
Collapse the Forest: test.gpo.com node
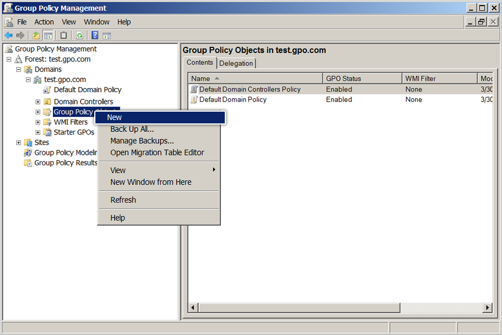pos(9,59)
